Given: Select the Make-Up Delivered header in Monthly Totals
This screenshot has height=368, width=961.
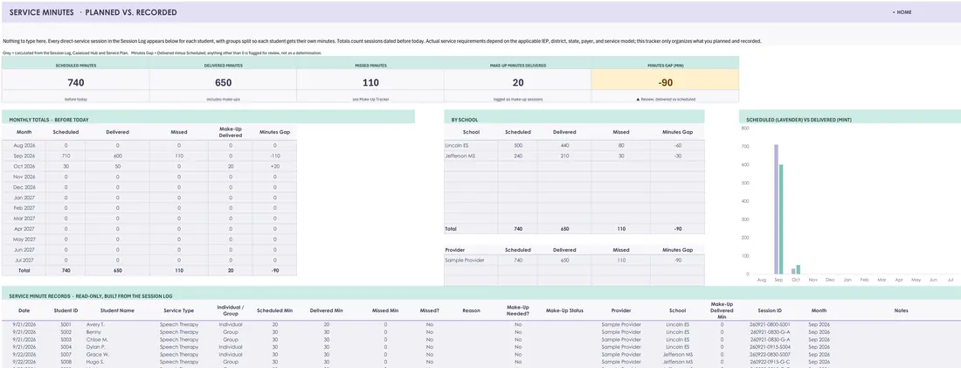Looking at the screenshot, I should [x=231, y=131].
